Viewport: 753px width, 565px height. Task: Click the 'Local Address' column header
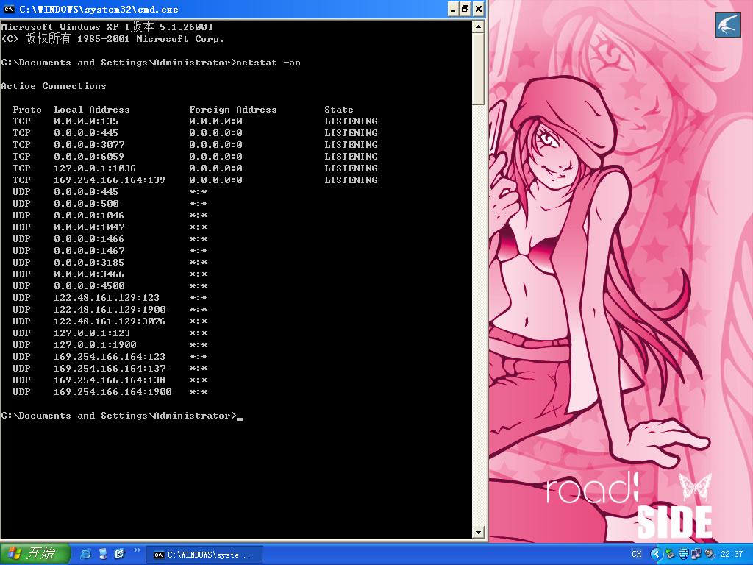point(92,110)
